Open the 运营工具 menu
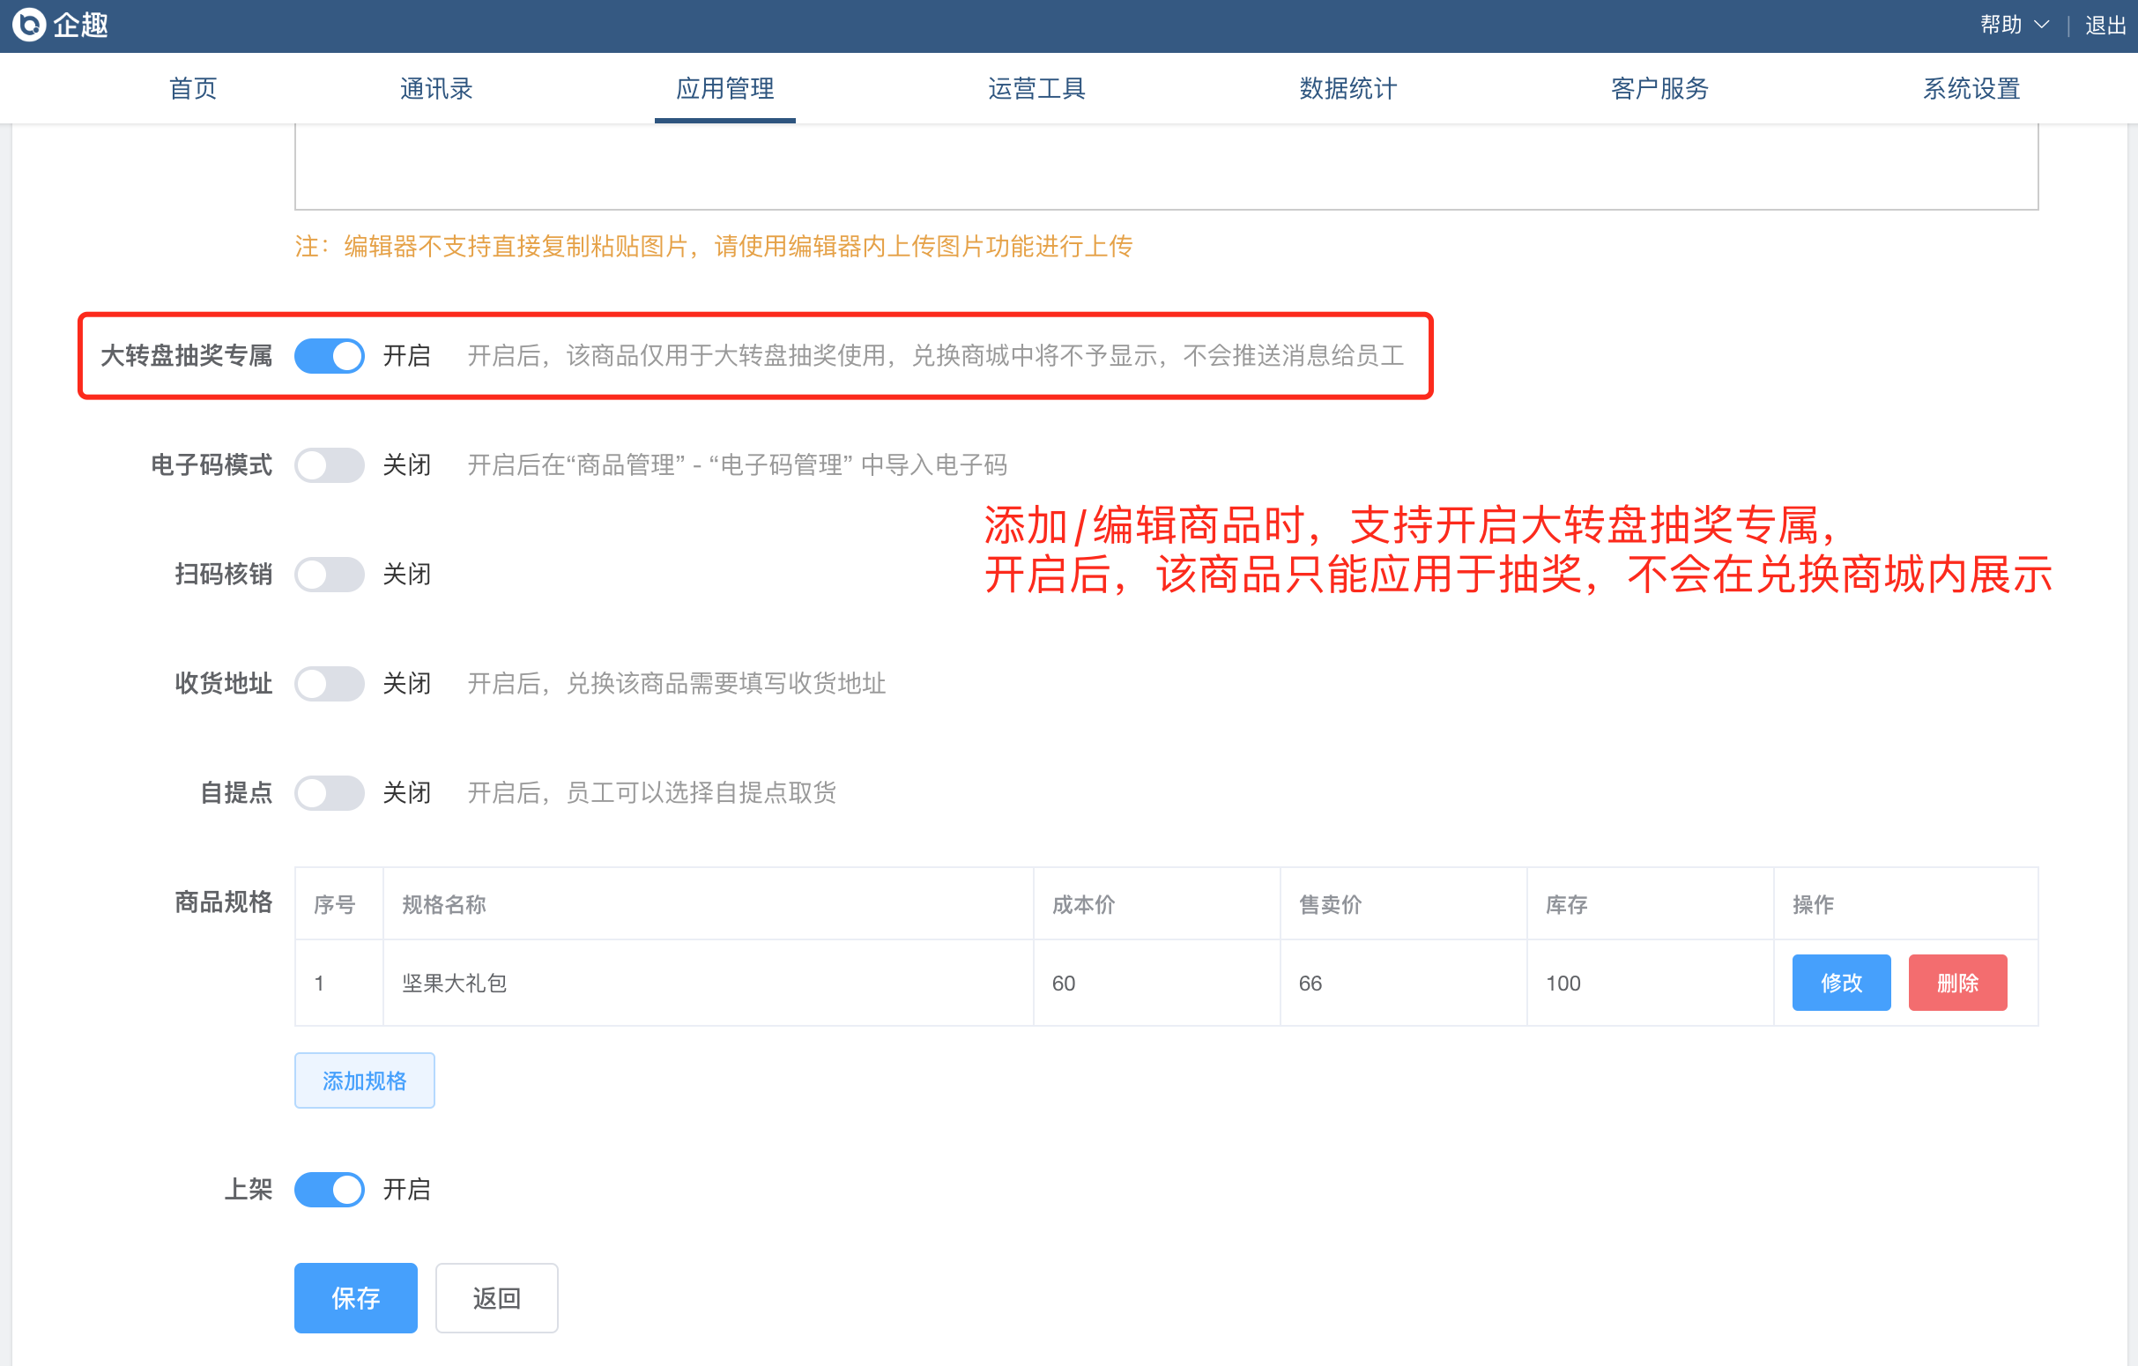 point(1036,88)
